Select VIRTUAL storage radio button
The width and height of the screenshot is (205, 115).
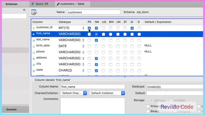(151, 101)
